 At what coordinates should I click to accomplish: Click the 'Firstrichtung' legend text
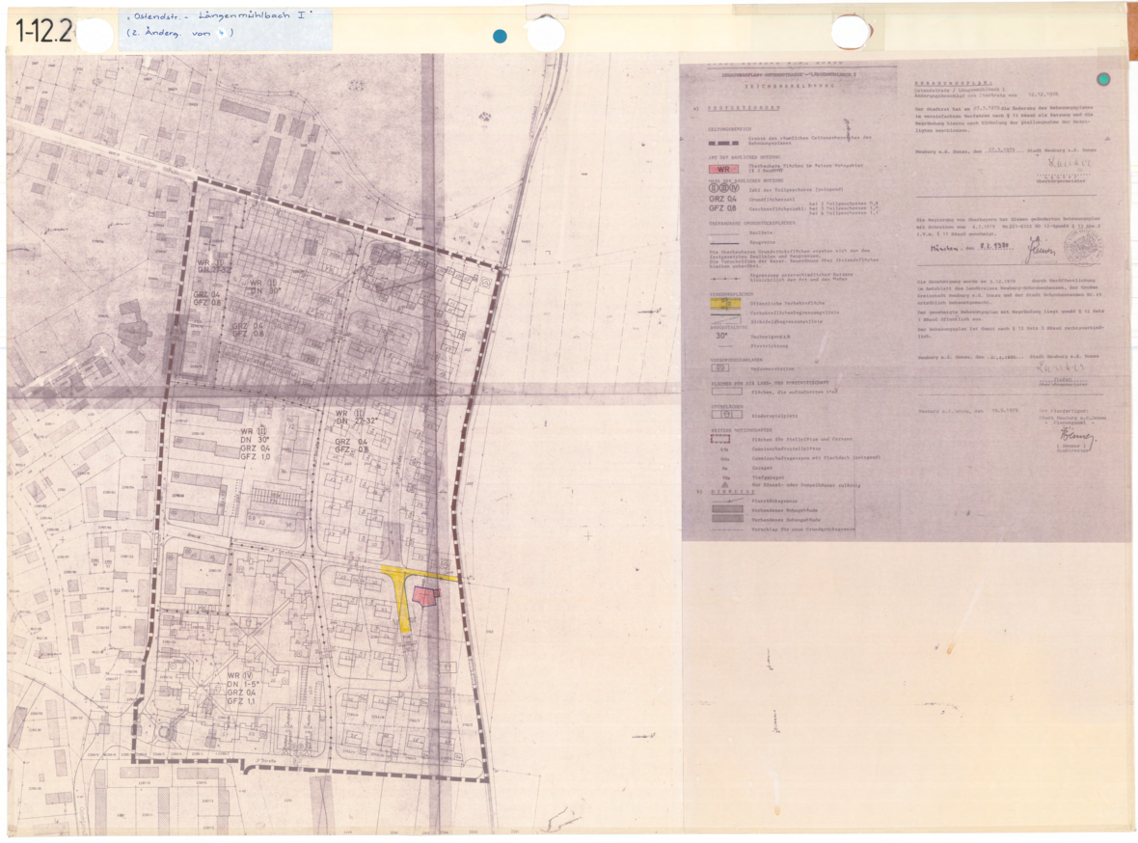(x=770, y=346)
